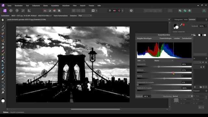Switch to the Photo Persona
208x117 pixels.
pos(5,11)
